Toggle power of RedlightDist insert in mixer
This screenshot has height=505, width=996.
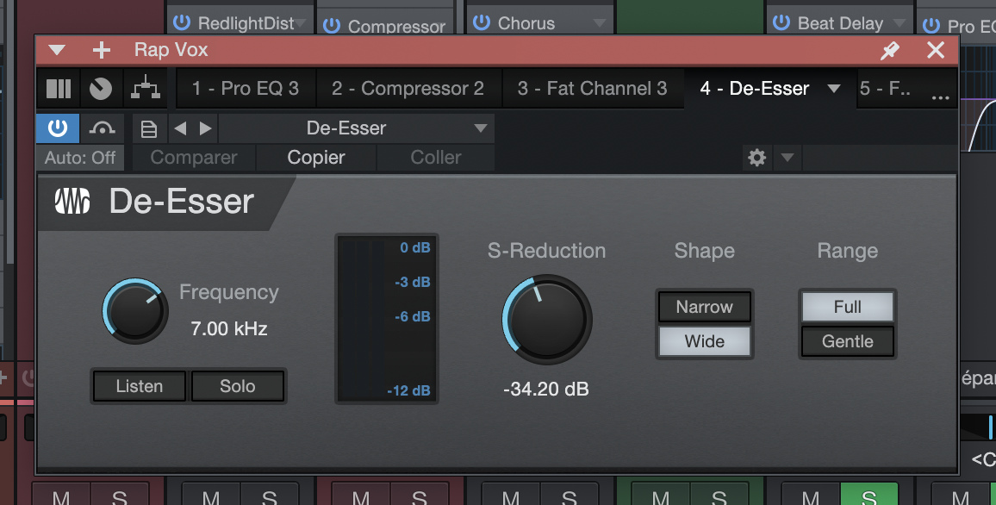(182, 22)
